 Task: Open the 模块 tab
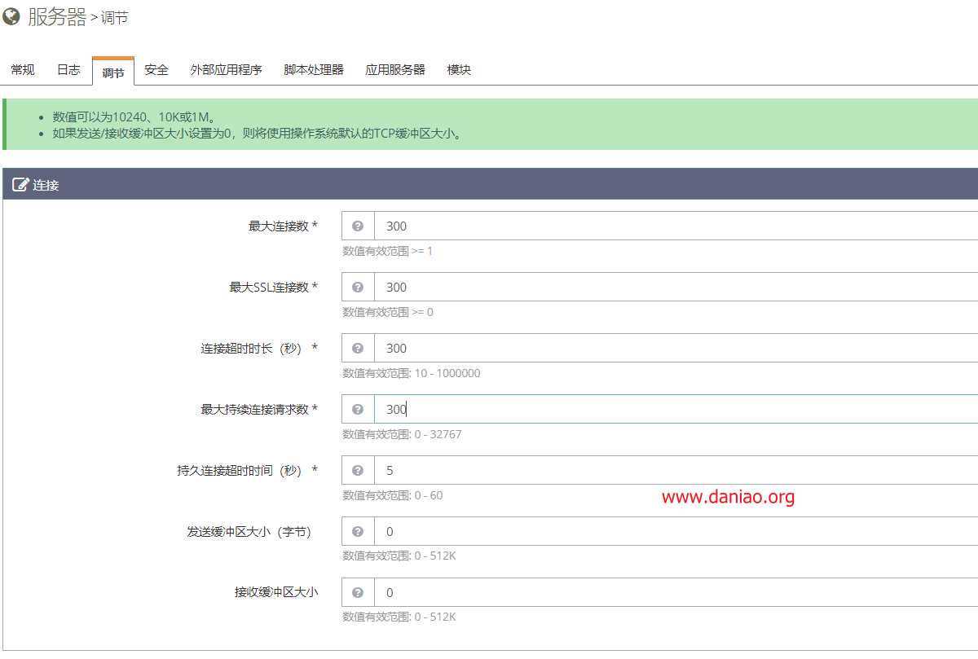459,70
